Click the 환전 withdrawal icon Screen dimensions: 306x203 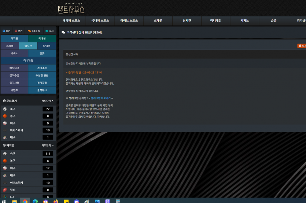(x=16, y=31)
